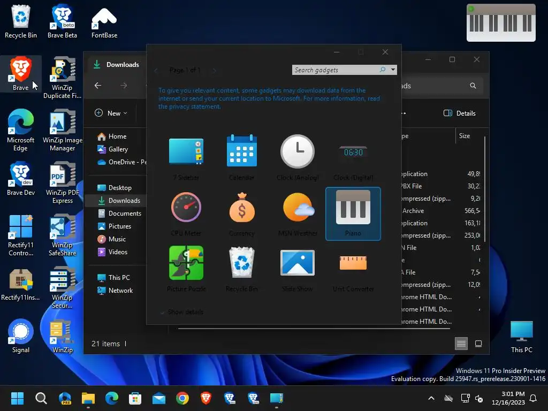The image size is (548, 411).
Task: Open the taskbar clock and date
Action: pyautogui.click(x=508, y=398)
